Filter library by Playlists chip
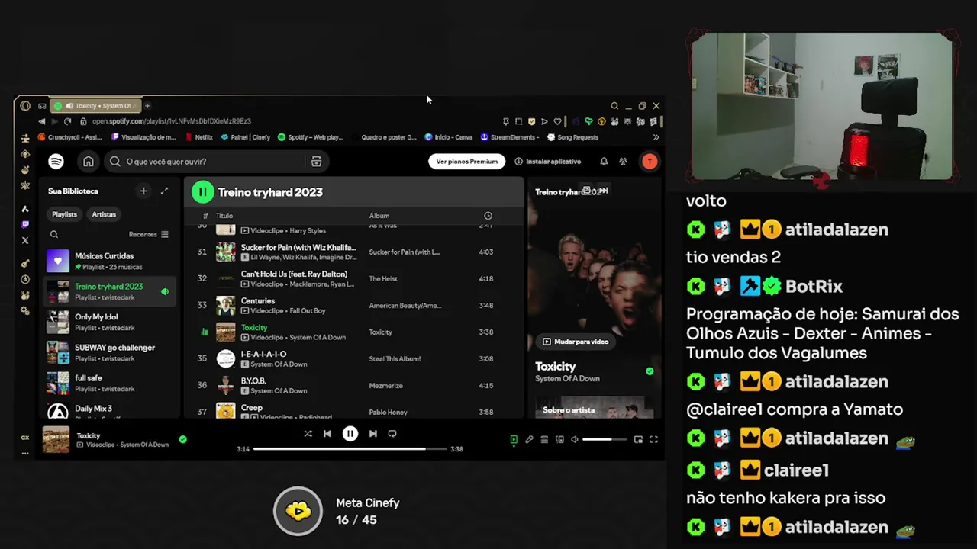Image resolution: width=977 pixels, height=549 pixels. tap(64, 214)
